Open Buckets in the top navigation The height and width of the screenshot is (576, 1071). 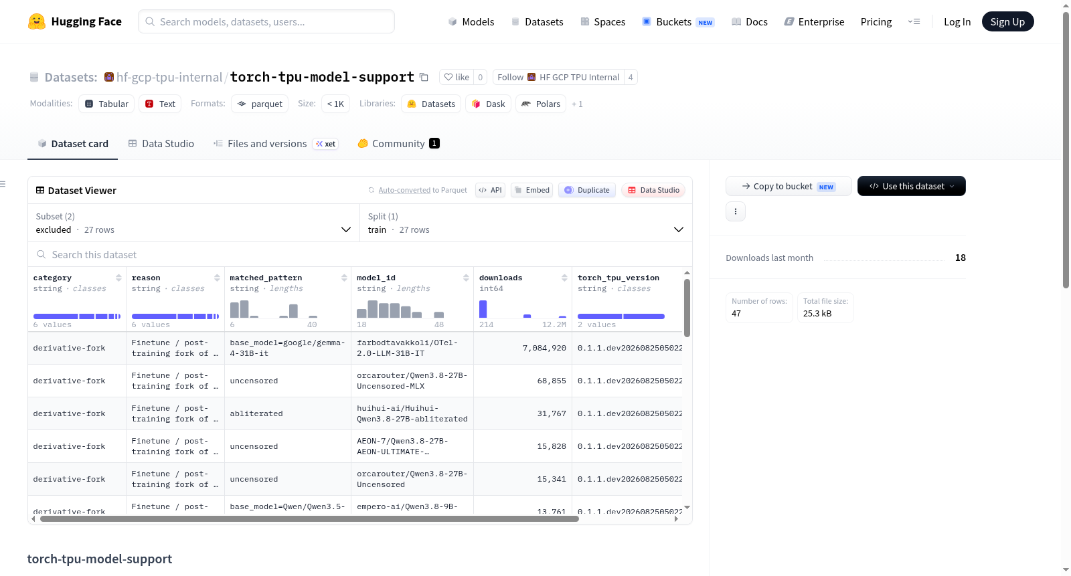click(678, 21)
